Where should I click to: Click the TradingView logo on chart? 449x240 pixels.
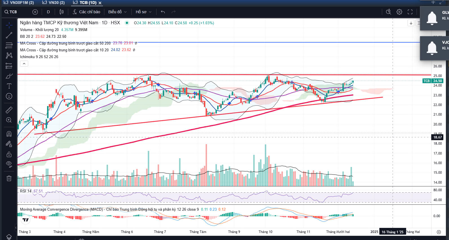click(26, 220)
